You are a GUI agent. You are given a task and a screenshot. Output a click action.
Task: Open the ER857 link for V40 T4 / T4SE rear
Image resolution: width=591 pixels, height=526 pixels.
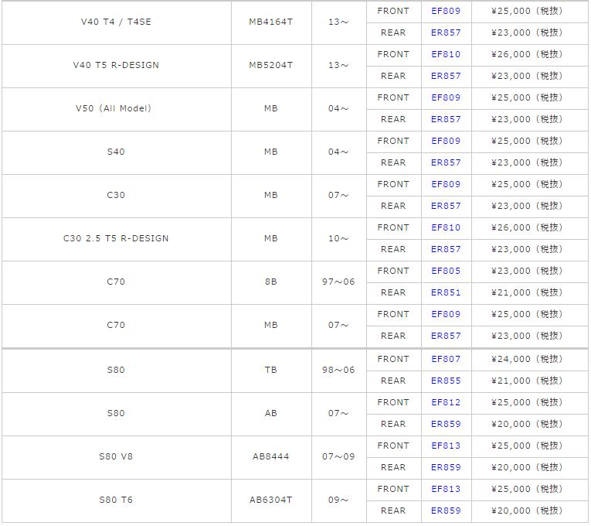click(446, 32)
